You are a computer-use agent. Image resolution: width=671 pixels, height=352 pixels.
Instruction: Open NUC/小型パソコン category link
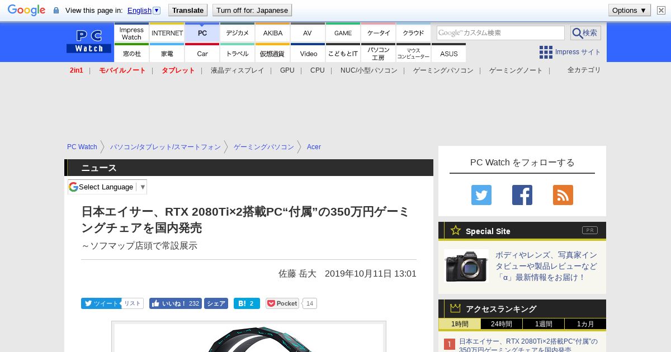[369, 70]
